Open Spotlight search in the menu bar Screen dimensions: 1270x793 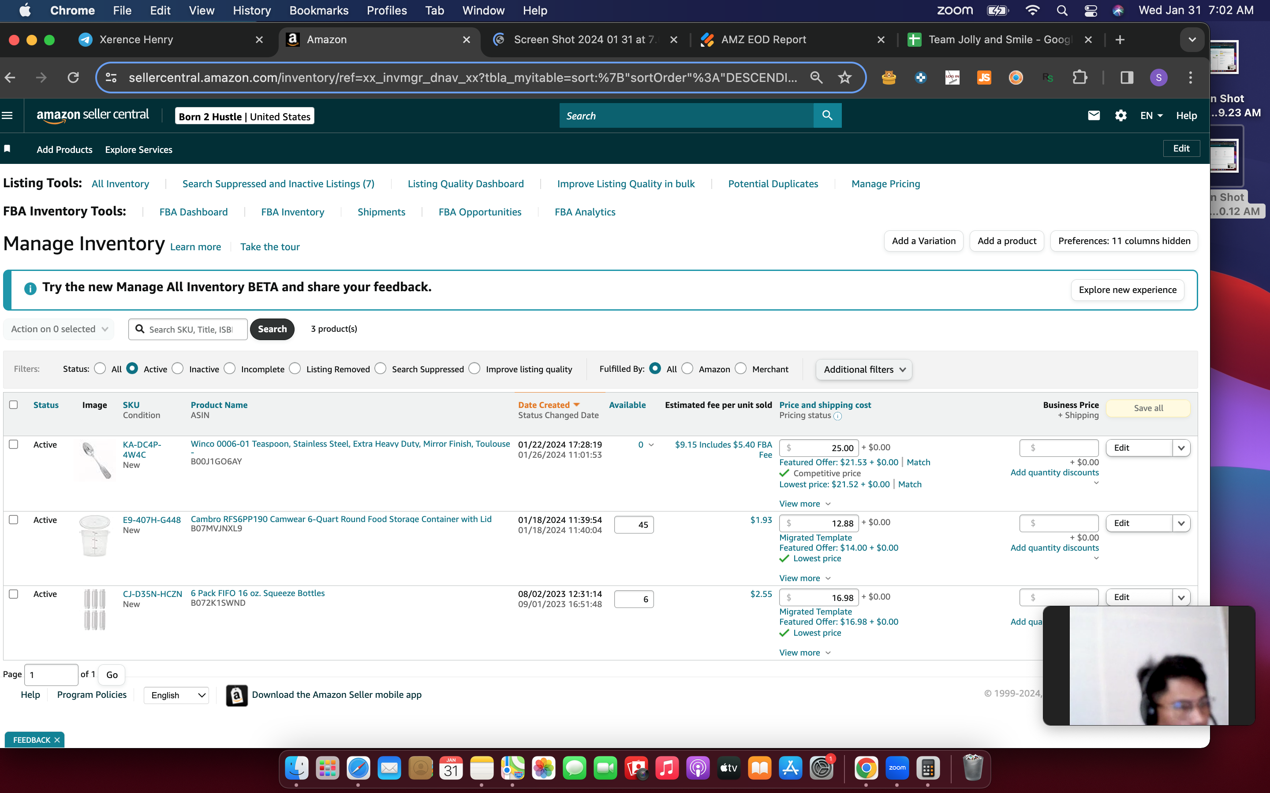pos(1062,11)
